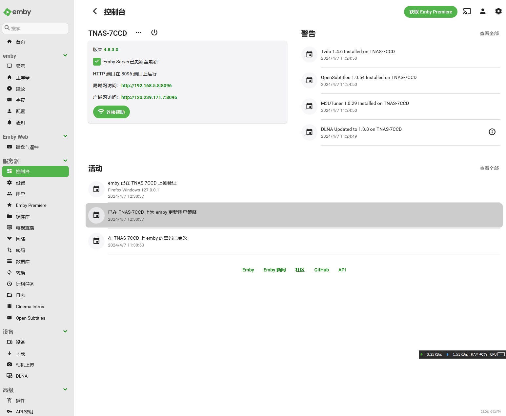Click the Emby Server update status checkmark
Screen dimensions: 506x416
97,62
